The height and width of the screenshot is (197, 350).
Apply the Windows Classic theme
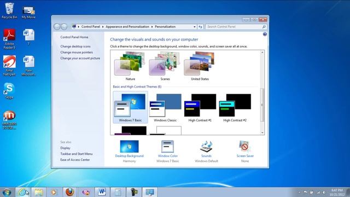click(x=165, y=108)
